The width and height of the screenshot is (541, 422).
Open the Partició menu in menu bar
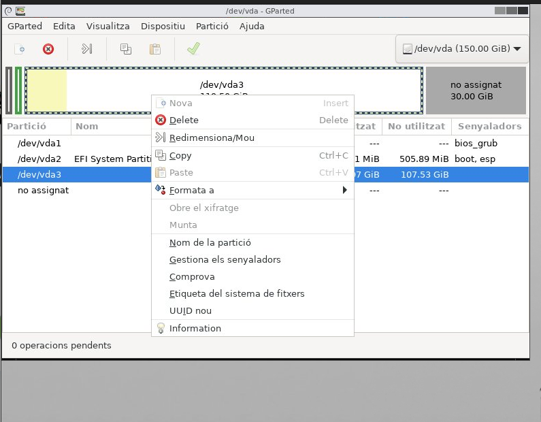pos(212,26)
